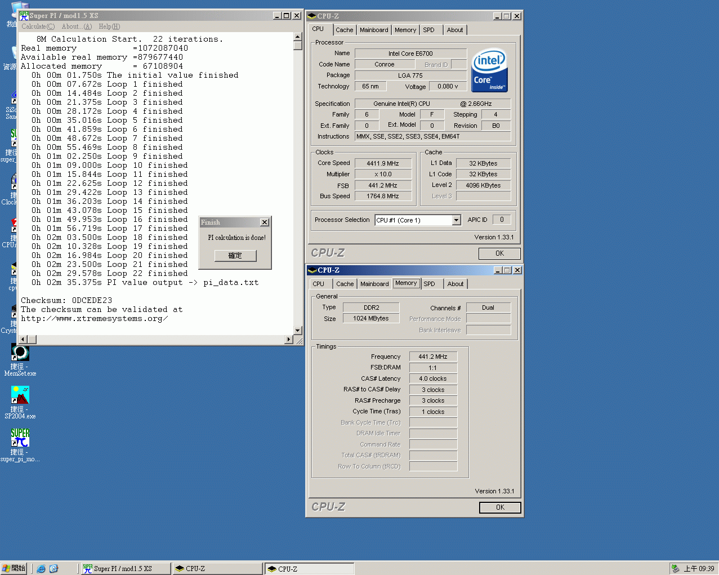Screen dimensions: 719x575
Task: Click the Windows Start button
Action: pyautogui.click(x=14, y=569)
